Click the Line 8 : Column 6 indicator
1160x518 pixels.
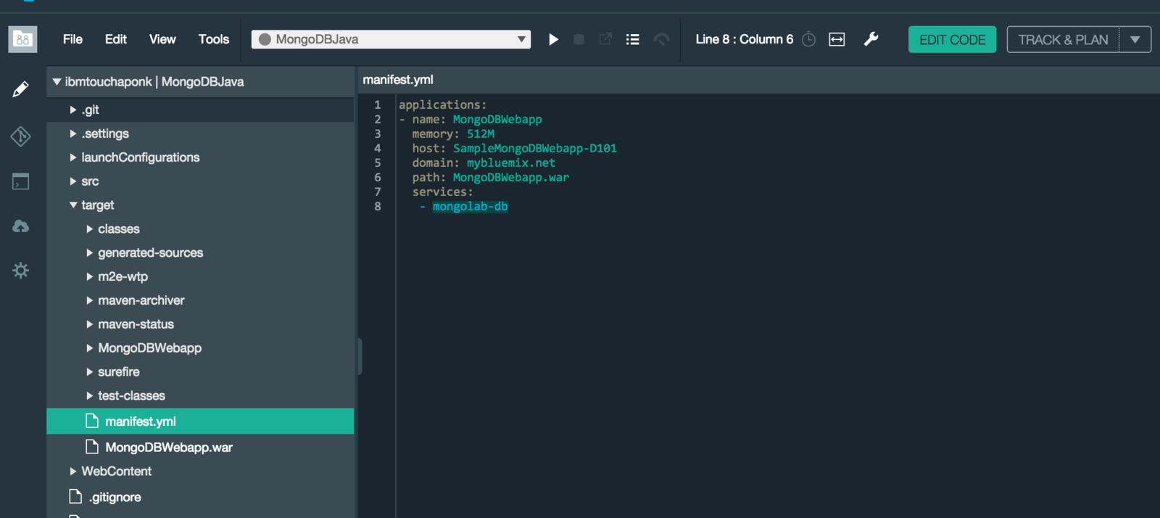click(x=745, y=39)
